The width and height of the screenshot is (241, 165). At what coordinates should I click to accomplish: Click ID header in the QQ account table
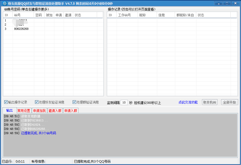(x=8, y=15)
